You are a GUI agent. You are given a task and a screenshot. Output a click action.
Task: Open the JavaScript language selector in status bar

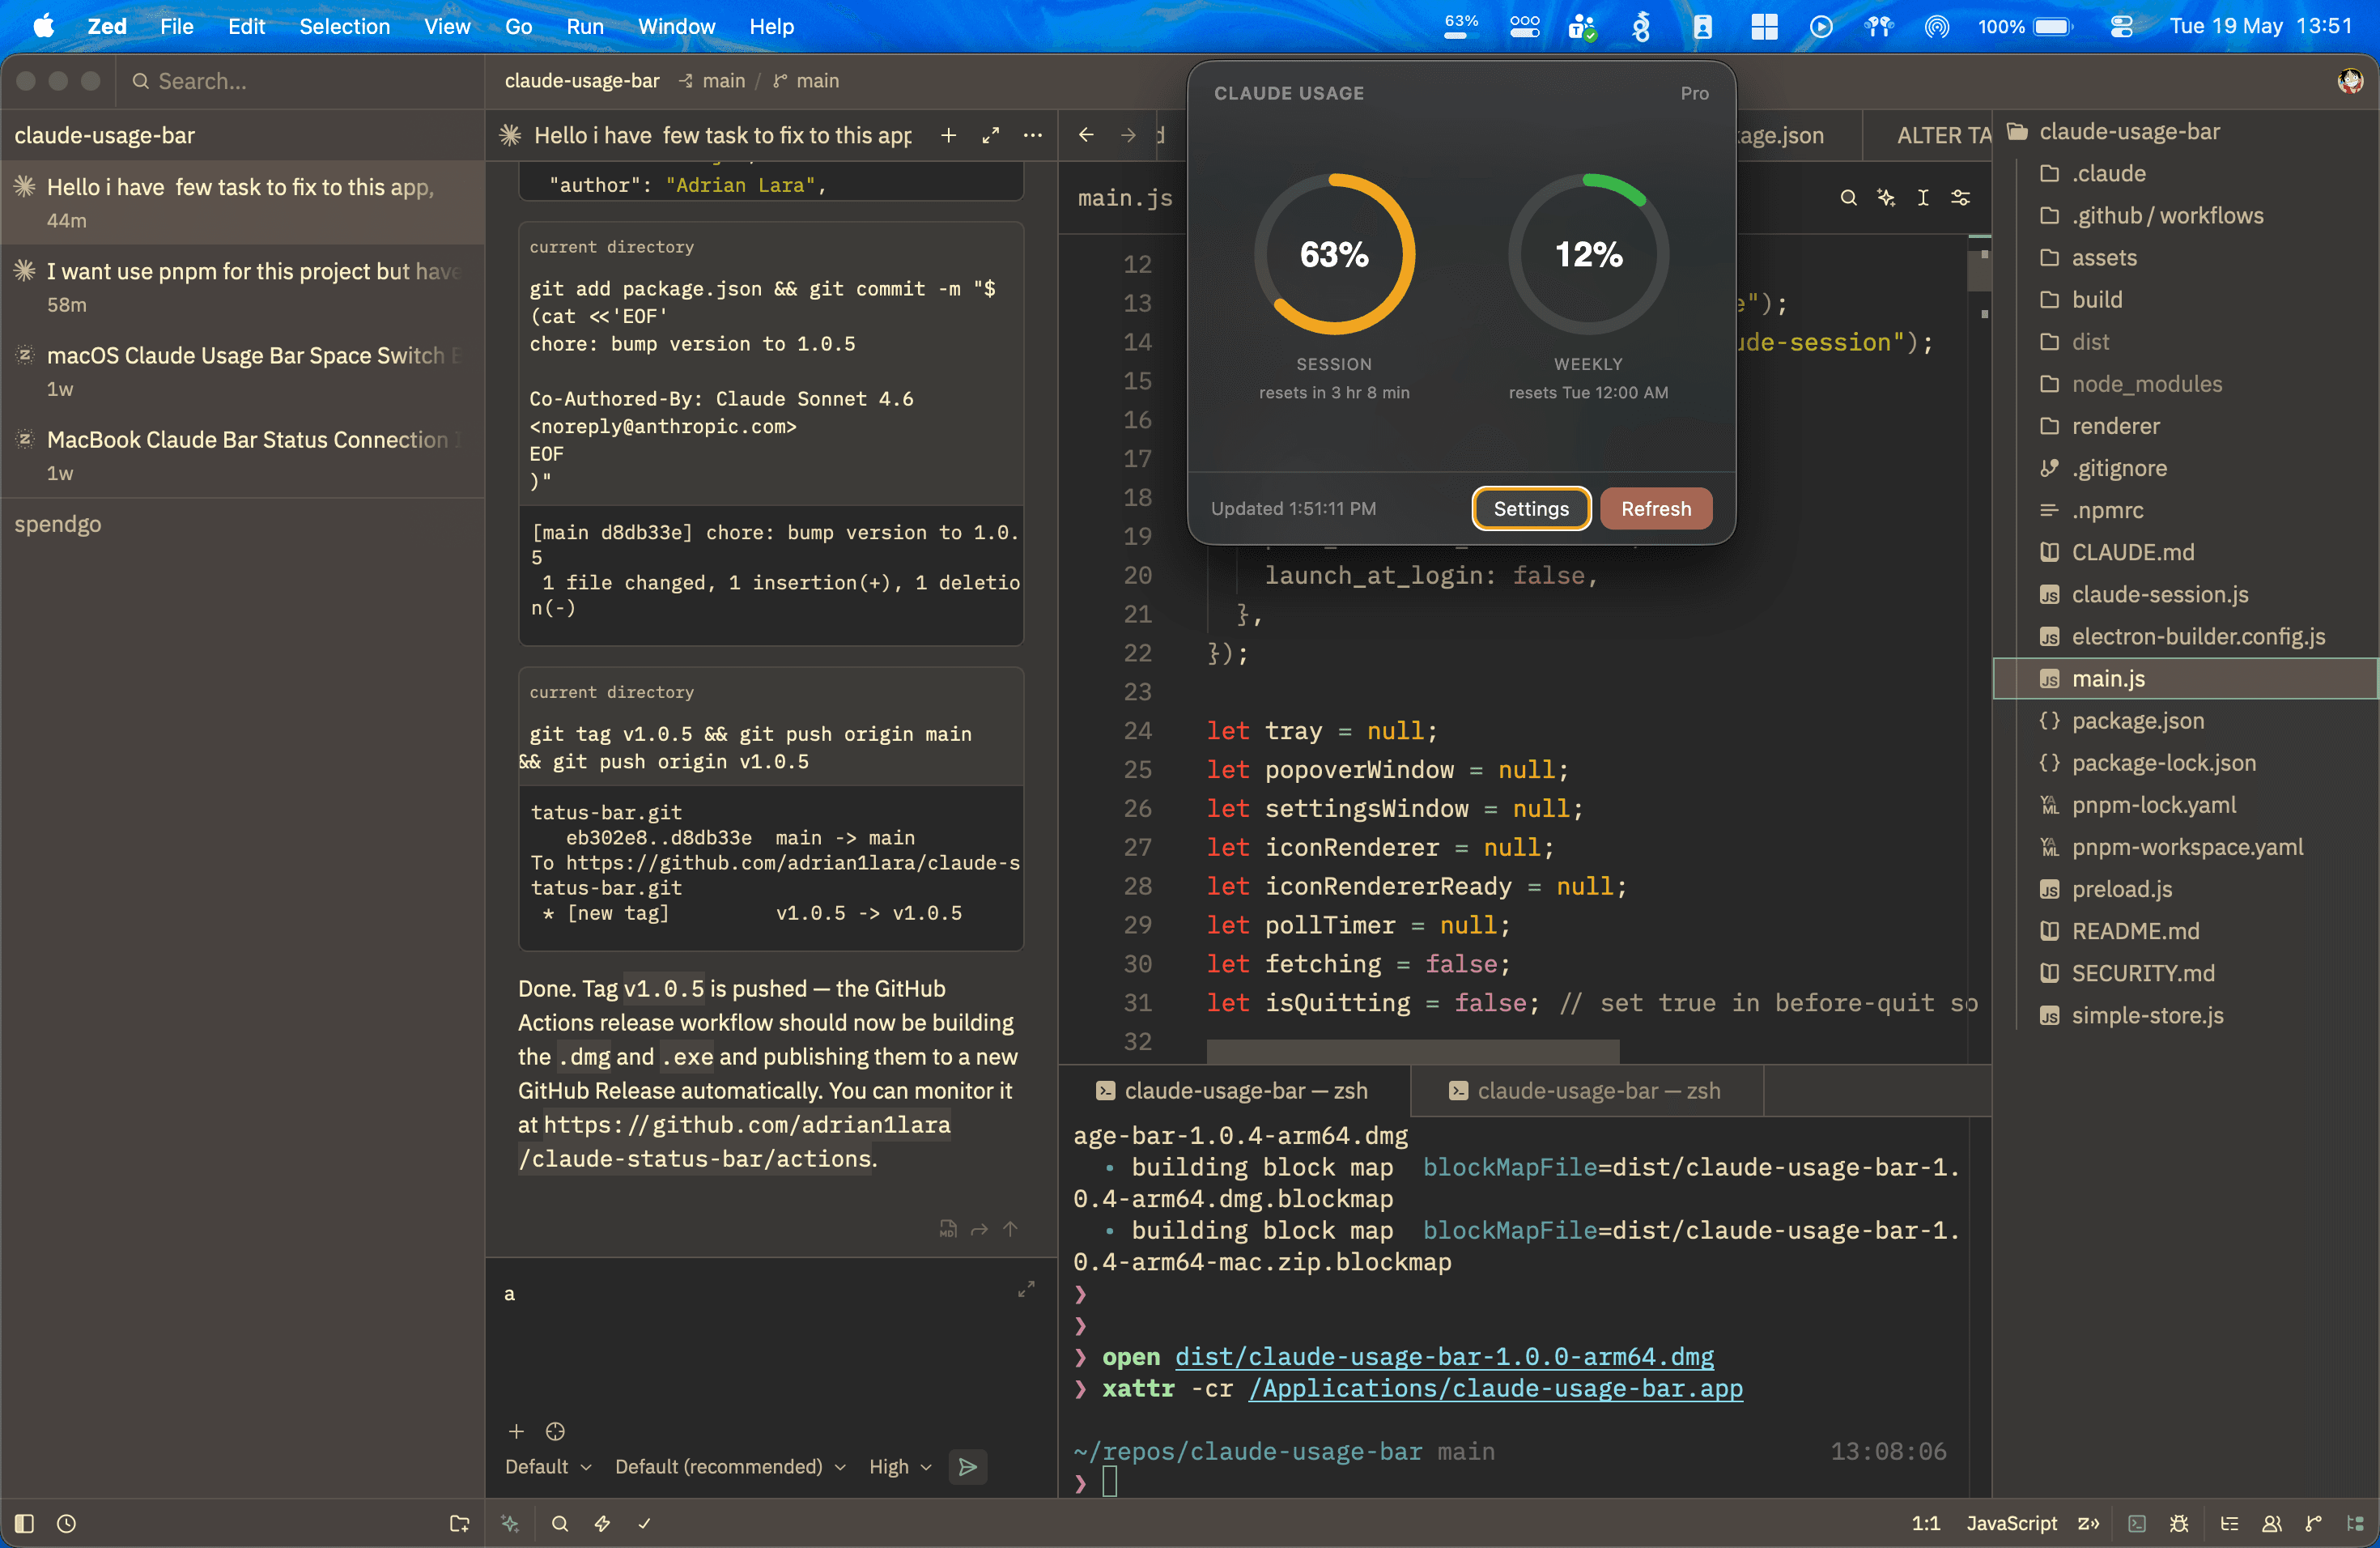2011,1523
